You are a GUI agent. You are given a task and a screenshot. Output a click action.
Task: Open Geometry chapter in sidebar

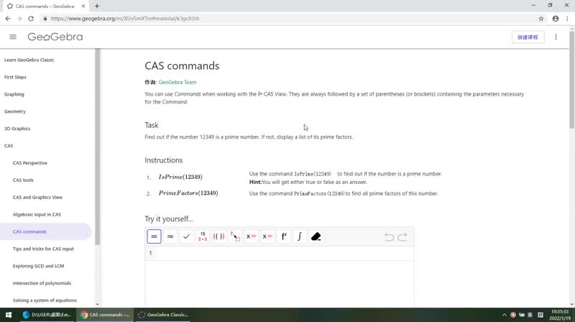[15, 111]
